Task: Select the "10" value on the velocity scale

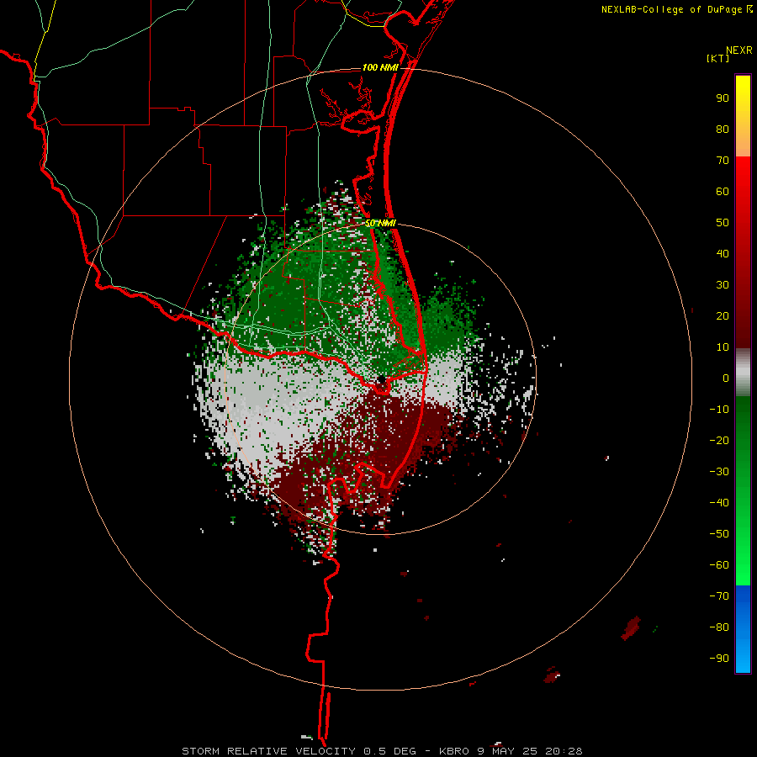Action: pyautogui.click(x=723, y=347)
